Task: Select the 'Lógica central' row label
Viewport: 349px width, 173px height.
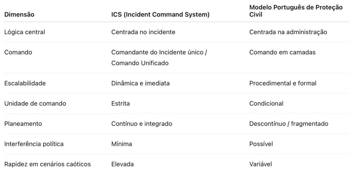Action: click(25, 32)
